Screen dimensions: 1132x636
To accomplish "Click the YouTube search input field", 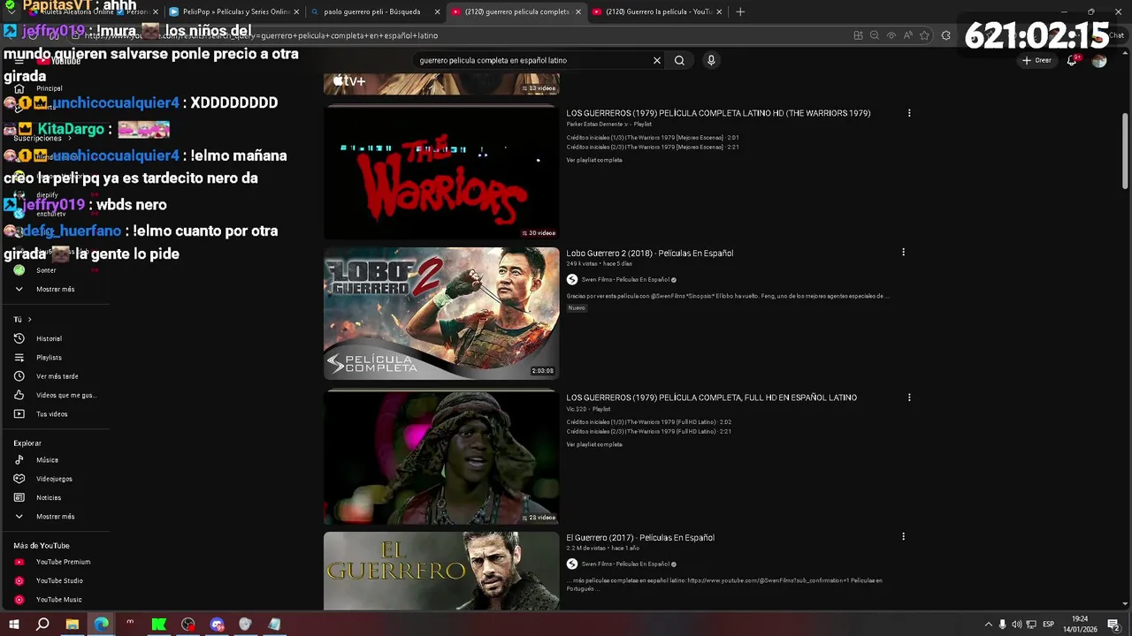I will coord(533,60).
